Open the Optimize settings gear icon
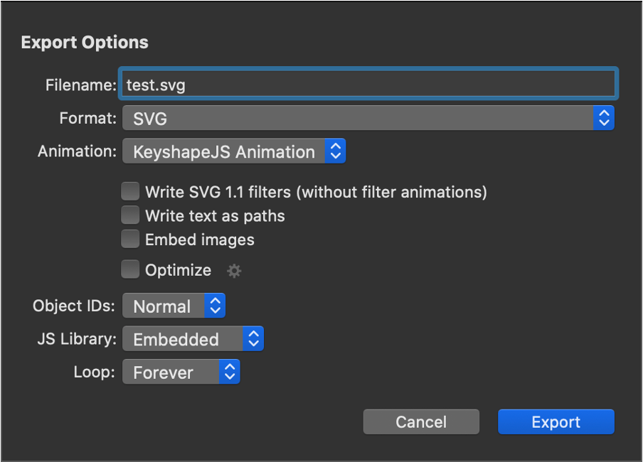Viewport: 643px width, 462px height. (x=234, y=271)
